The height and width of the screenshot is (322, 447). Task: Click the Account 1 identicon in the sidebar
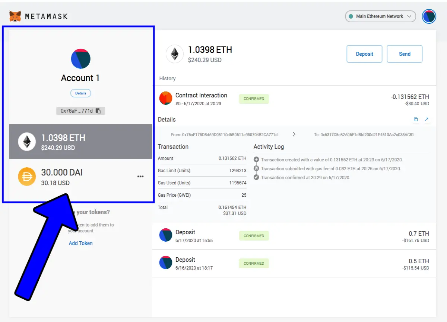click(x=81, y=59)
